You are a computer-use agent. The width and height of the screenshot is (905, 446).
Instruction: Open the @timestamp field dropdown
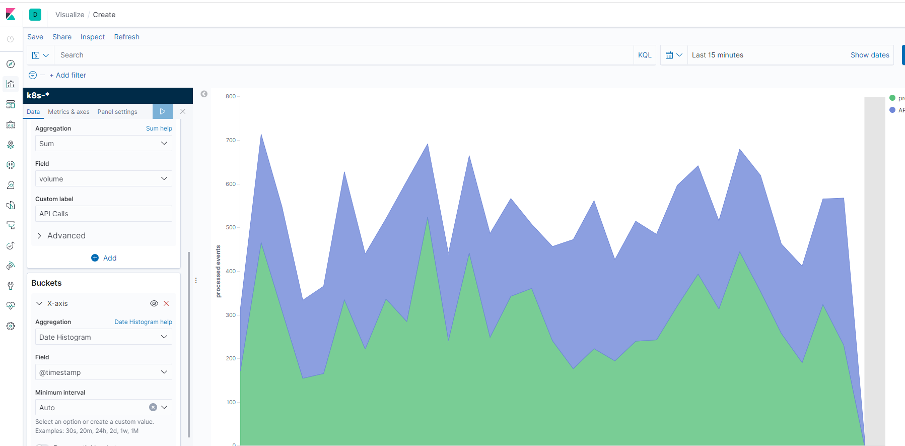(x=103, y=372)
